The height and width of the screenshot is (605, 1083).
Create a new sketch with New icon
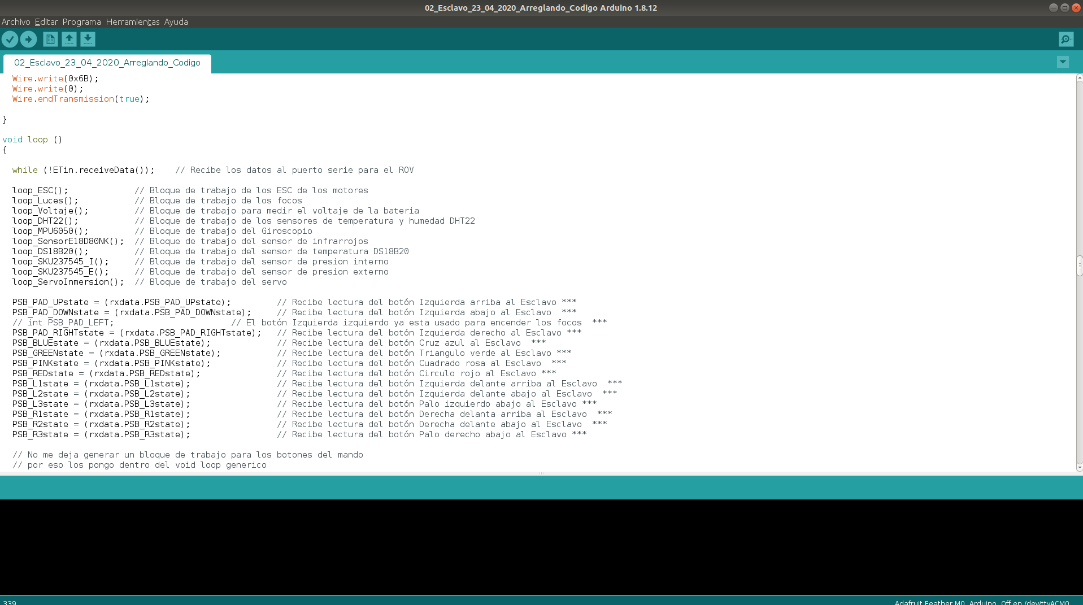pos(50,39)
